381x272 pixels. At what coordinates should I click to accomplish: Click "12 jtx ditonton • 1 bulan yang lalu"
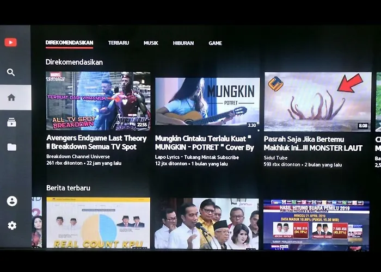pos(192,164)
